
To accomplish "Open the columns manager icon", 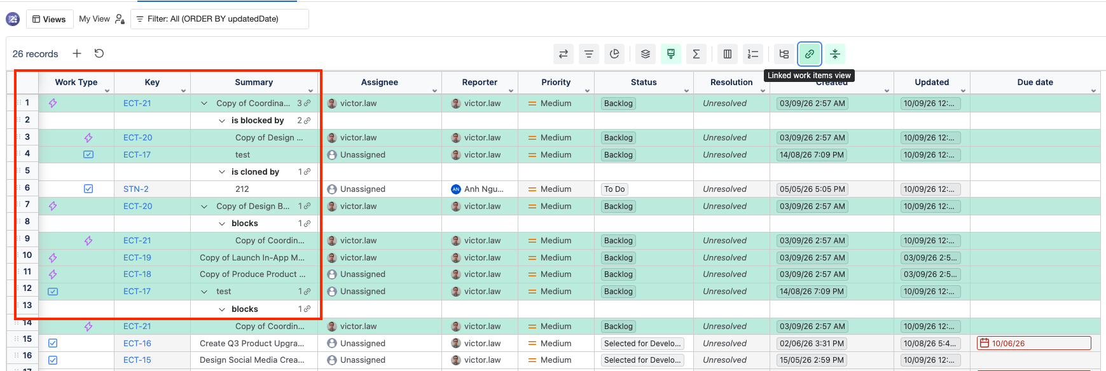I will coord(728,54).
